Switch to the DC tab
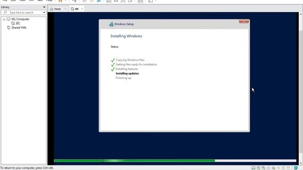The width and height of the screenshot is (303, 170). click(77, 9)
